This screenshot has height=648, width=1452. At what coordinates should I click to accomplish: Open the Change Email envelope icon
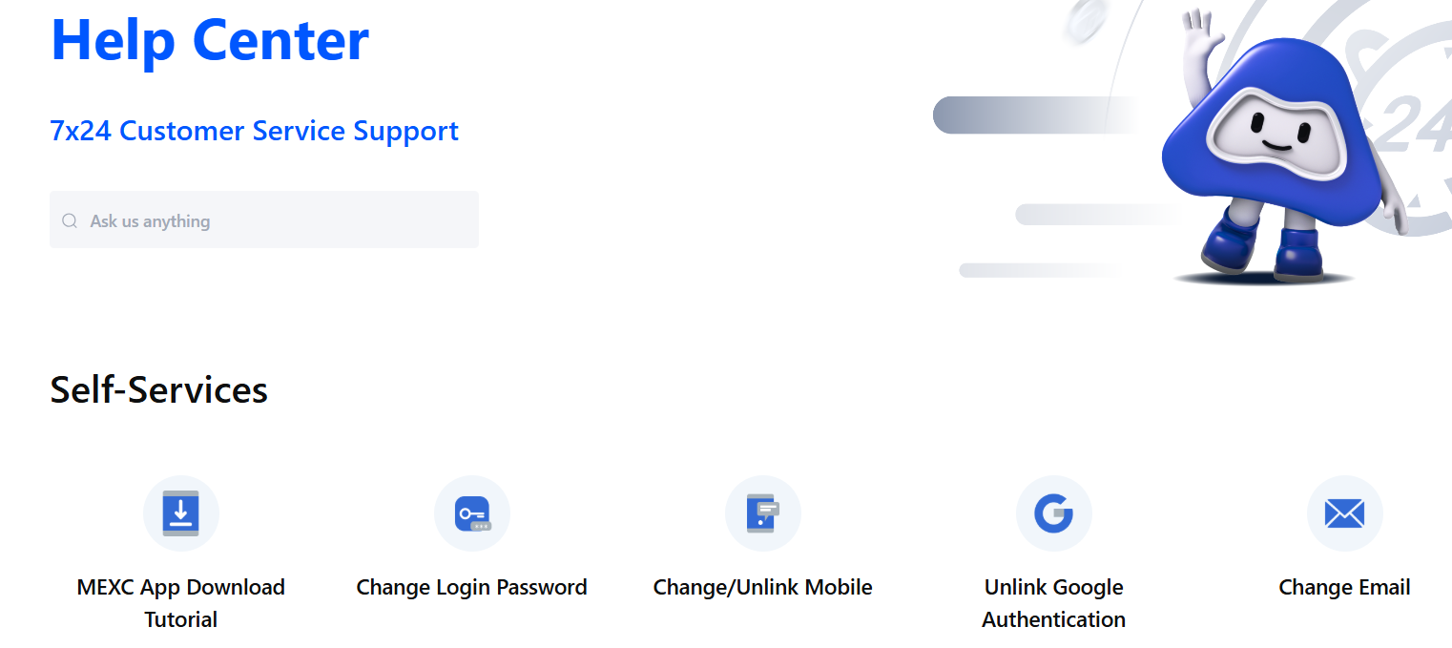[1344, 513]
